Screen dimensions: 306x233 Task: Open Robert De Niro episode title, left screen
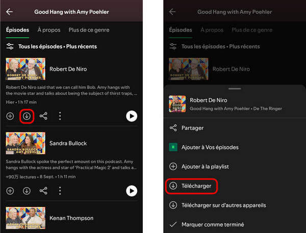68,69
